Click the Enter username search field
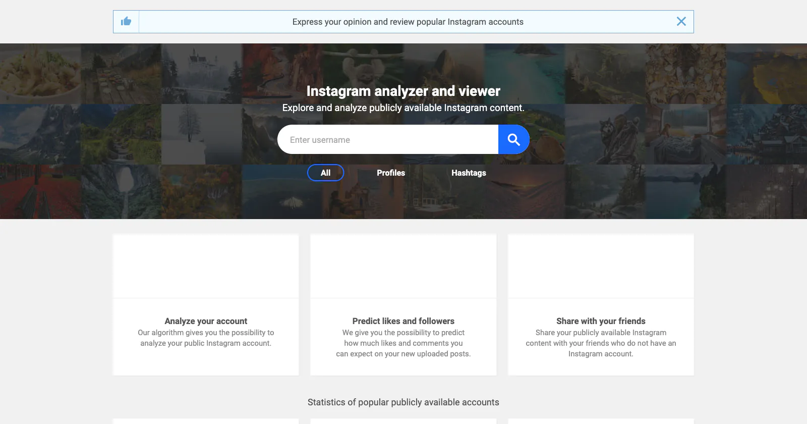807x424 pixels. click(x=388, y=139)
